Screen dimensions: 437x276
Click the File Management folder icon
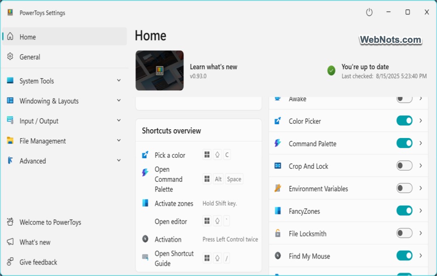point(10,140)
